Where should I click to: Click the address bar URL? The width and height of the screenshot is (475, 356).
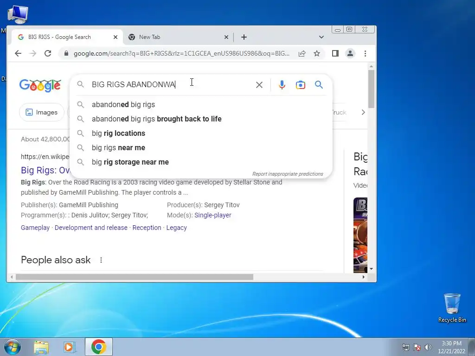coord(181,54)
